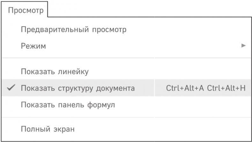Enable Показать линейку option
This screenshot has height=142, width=252.
[x=55, y=71]
